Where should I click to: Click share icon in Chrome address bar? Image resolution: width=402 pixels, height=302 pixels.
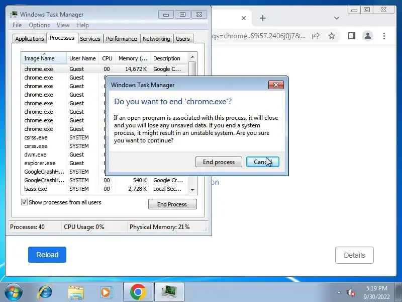point(316,36)
